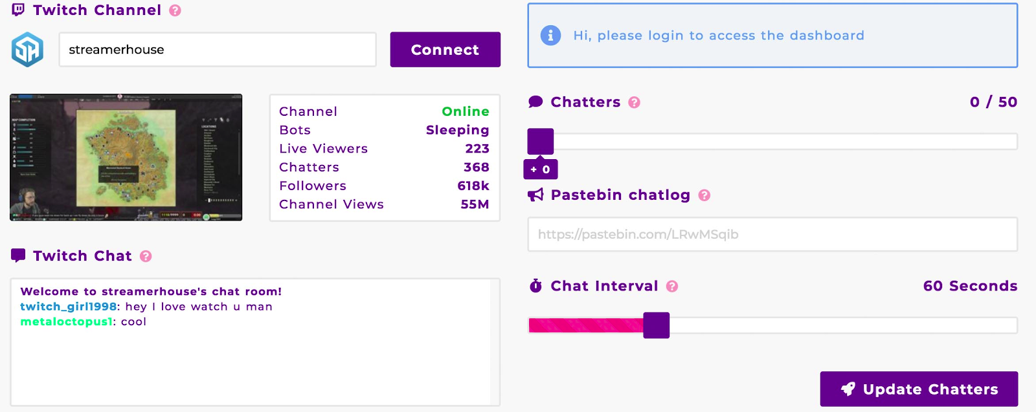Click the Chatters slider handle
Image resolution: width=1036 pixels, height=412 pixels.
(x=541, y=142)
